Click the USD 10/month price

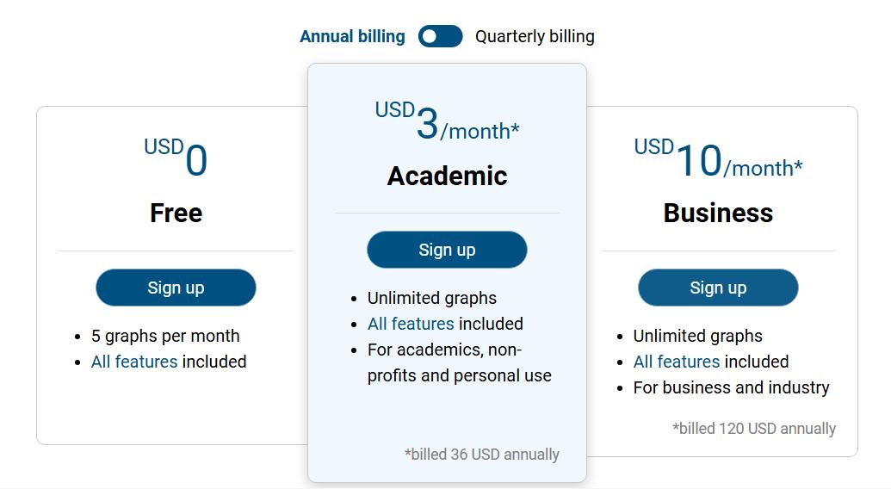[x=718, y=160]
